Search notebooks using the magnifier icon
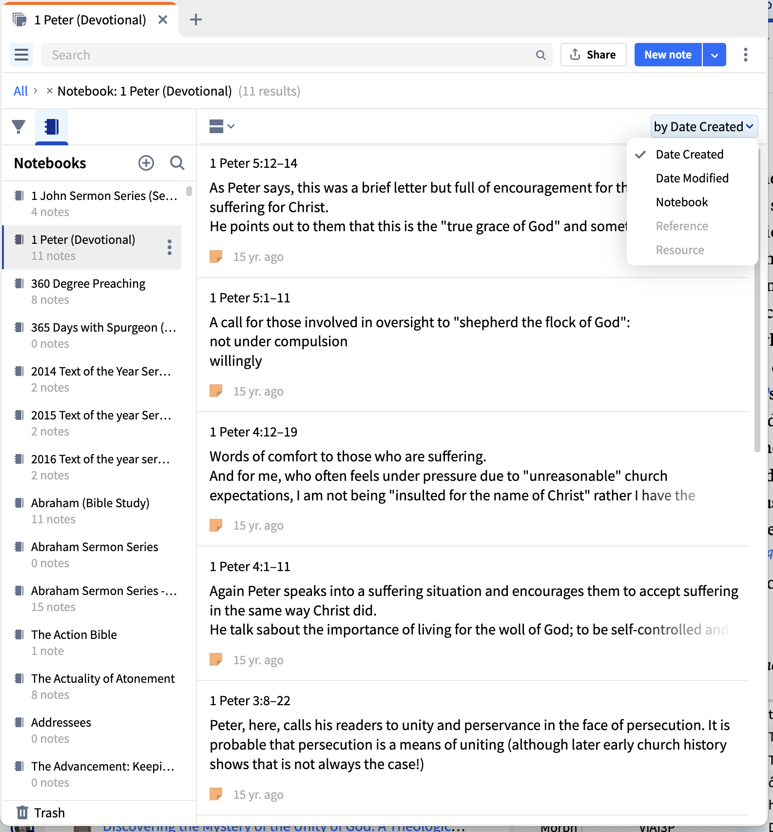This screenshot has height=832, width=773. coord(177,163)
